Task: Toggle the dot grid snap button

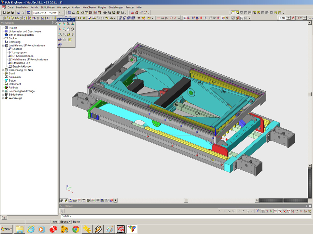Action: coord(263,211)
